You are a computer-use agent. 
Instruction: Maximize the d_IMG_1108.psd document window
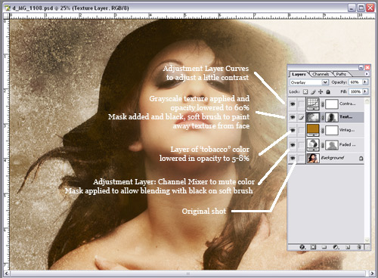point(361,8)
